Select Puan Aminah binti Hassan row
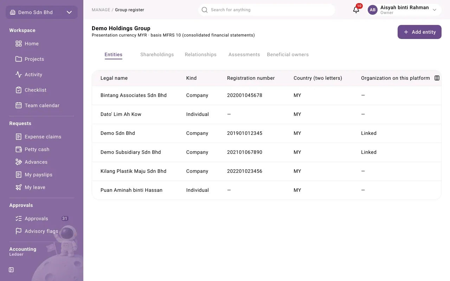The image size is (450, 281). [x=266, y=190]
